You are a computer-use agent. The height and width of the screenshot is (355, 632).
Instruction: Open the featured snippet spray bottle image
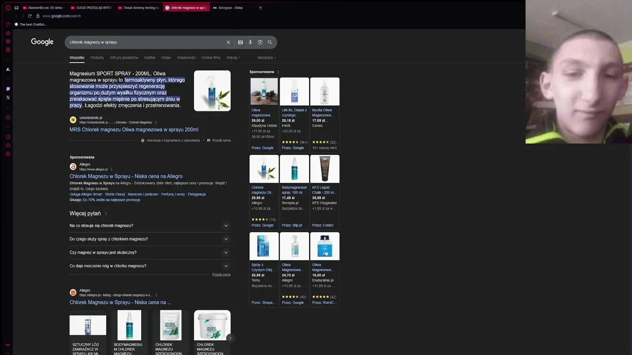click(212, 91)
